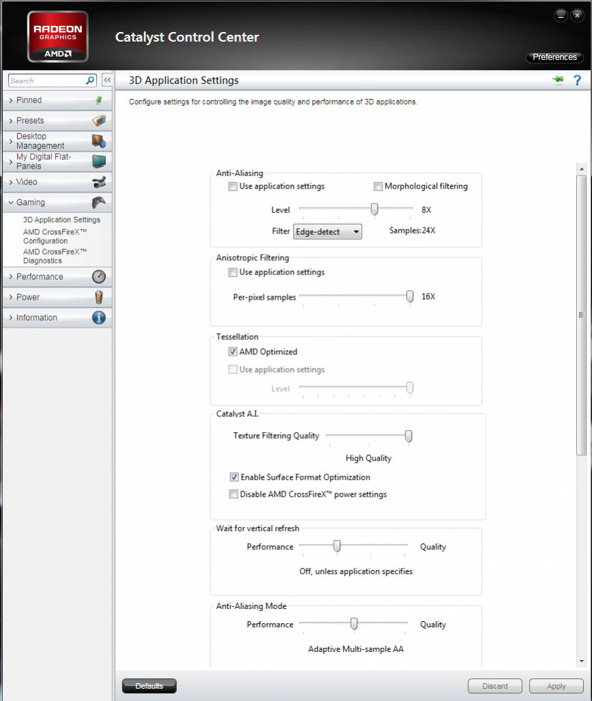592x701 pixels.
Task: Click the Power battery icon
Action: [x=99, y=298]
